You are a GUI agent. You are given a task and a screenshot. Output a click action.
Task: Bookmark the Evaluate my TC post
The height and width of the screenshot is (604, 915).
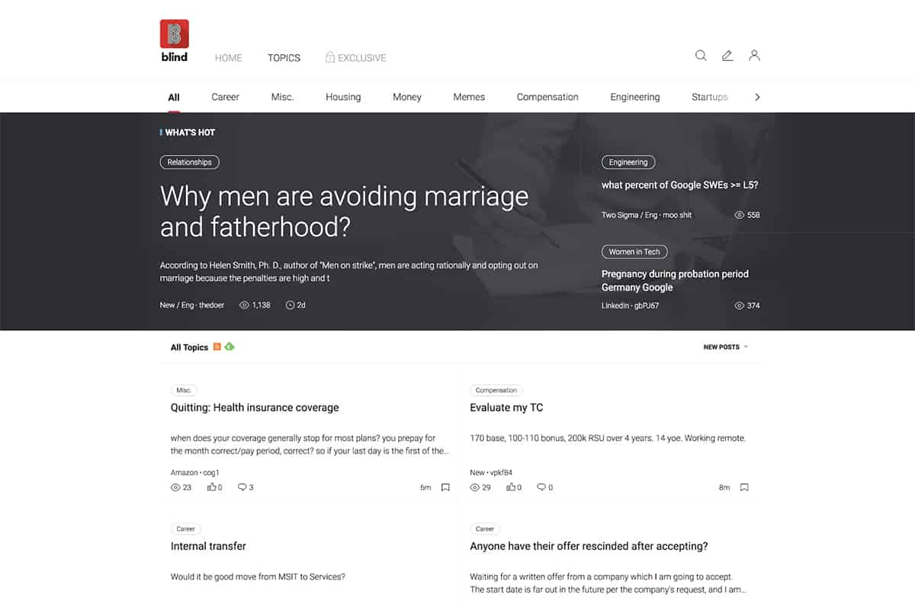tap(744, 487)
